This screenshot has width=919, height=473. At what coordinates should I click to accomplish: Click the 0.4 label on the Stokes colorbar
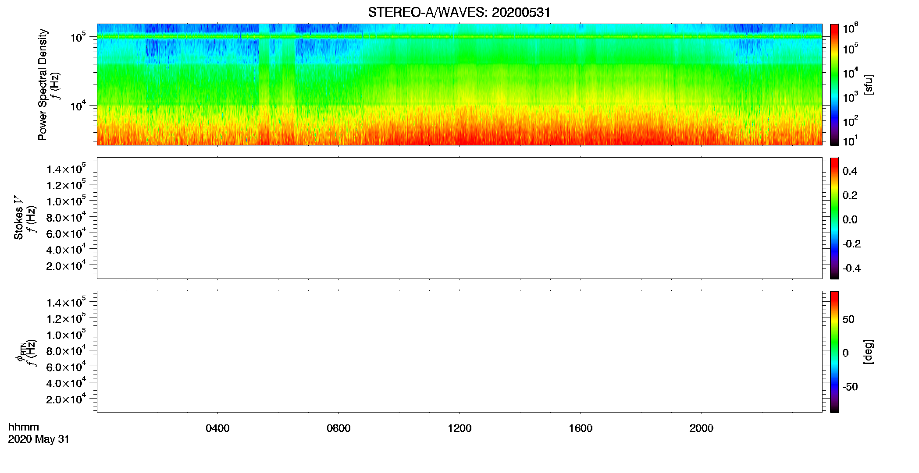tap(850, 171)
